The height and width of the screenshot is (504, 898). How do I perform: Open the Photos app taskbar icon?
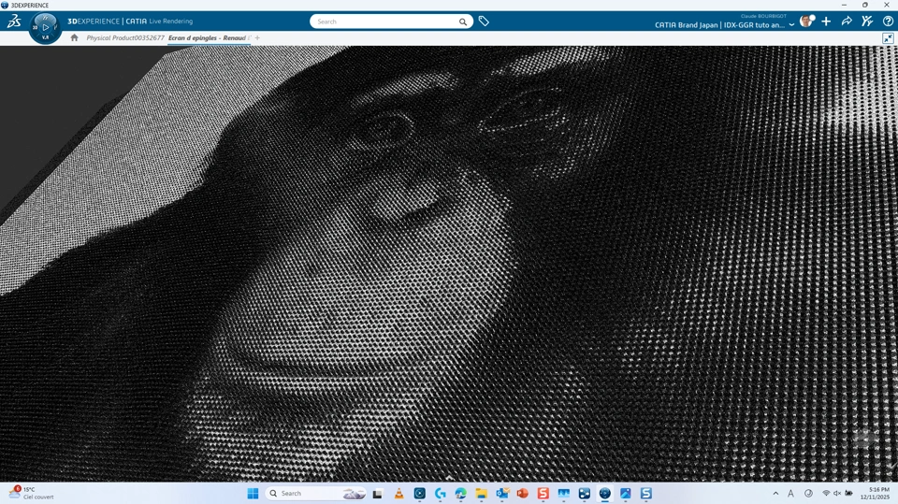tap(626, 494)
